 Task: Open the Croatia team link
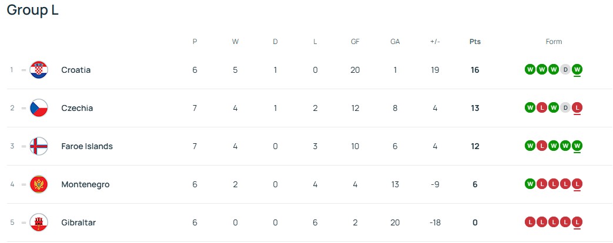click(76, 70)
